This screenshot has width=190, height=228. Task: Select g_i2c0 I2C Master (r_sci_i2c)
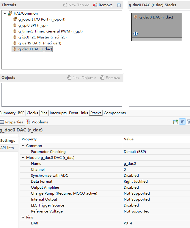(42, 37)
